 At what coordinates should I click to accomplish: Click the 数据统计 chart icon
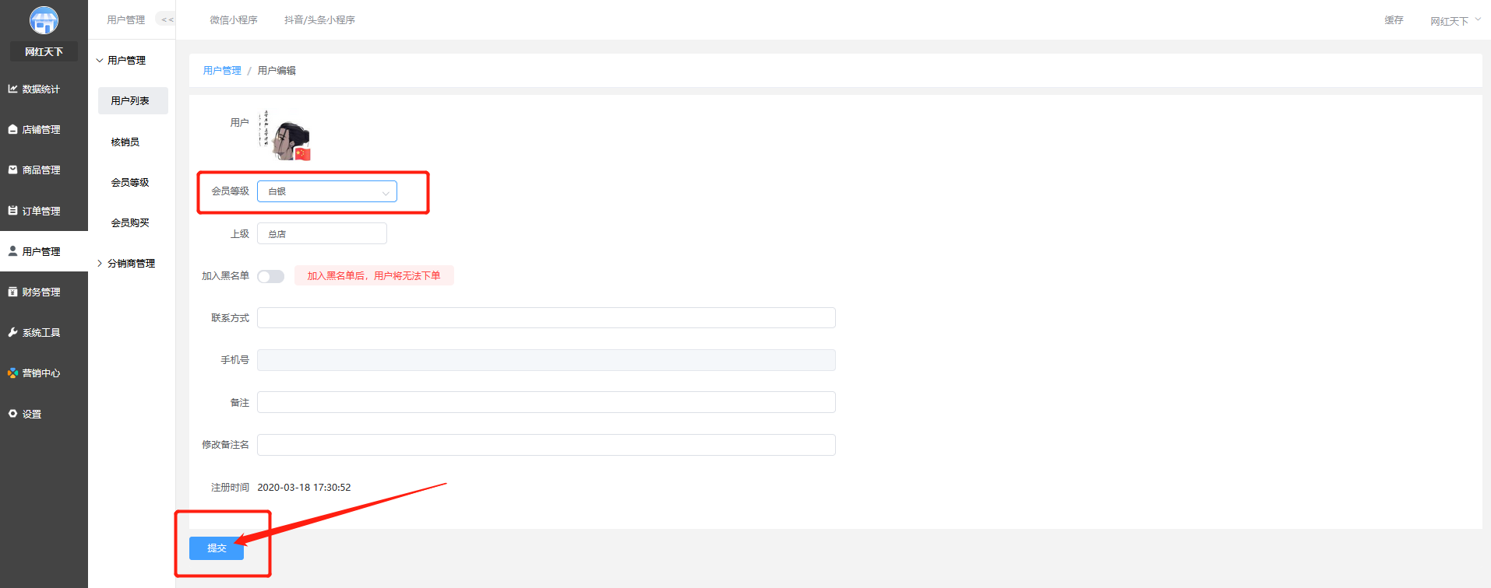click(12, 89)
